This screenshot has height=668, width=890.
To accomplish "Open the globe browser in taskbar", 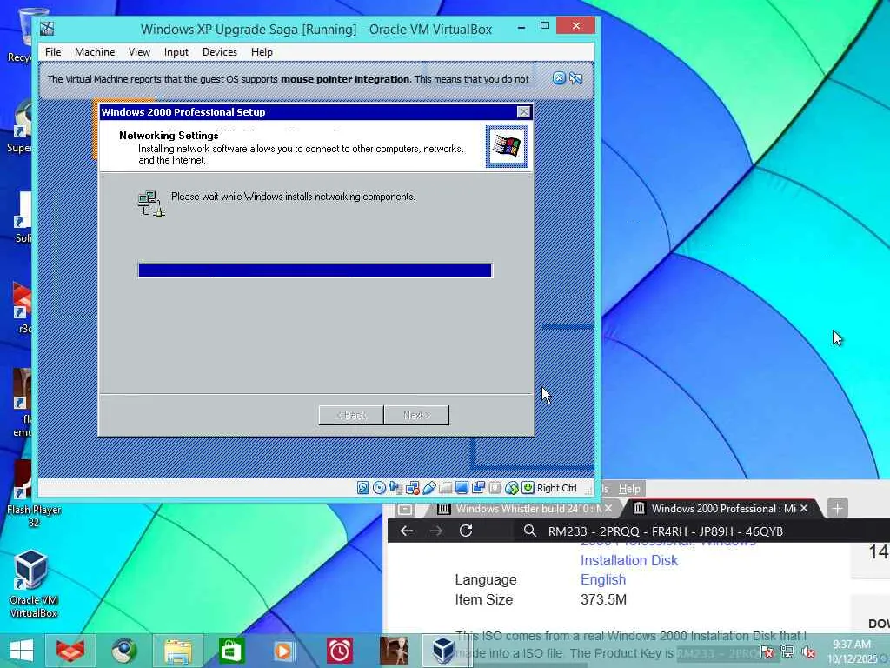I will coord(124,651).
